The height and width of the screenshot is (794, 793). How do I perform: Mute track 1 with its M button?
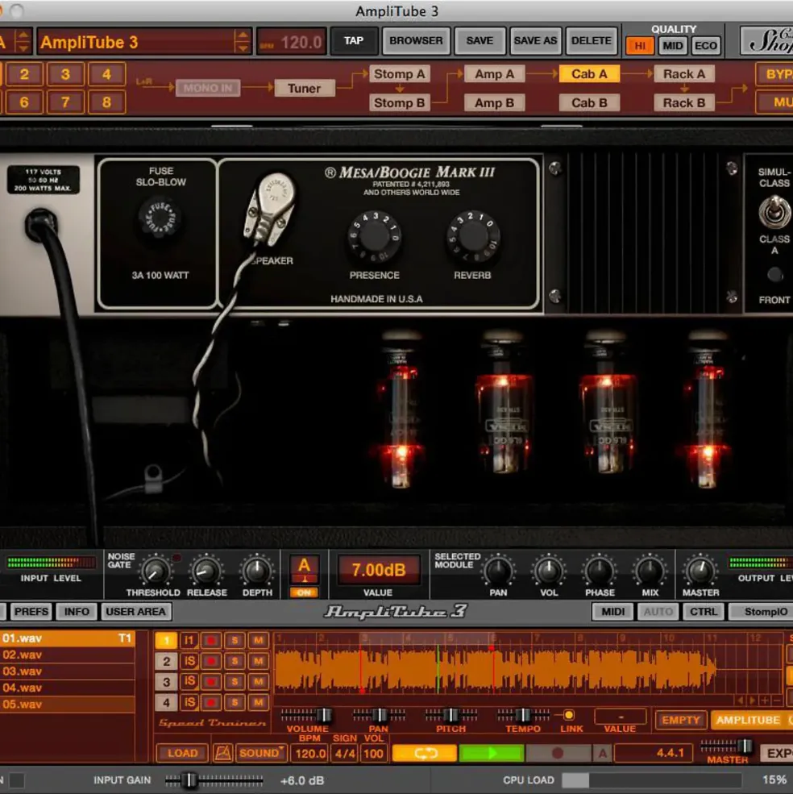pos(258,641)
